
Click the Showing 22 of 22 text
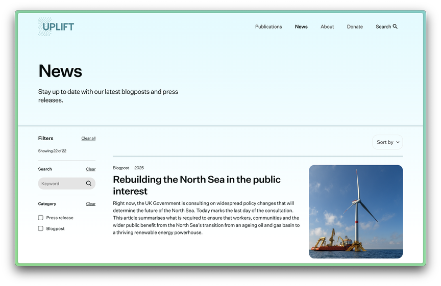tap(52, 151)
